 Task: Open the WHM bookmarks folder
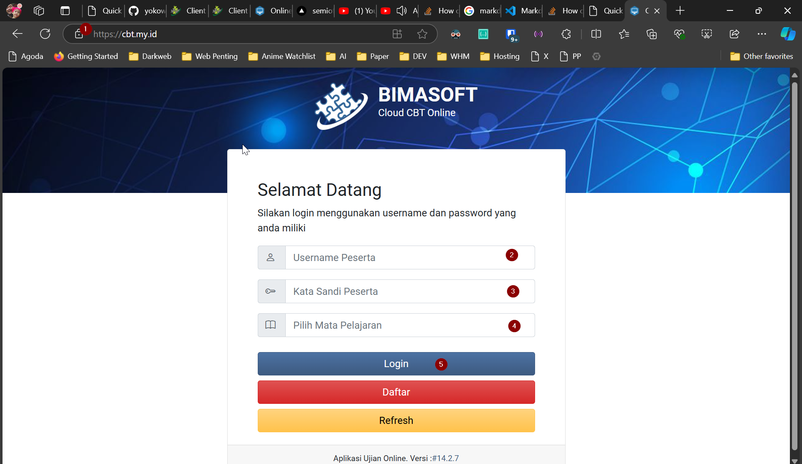453,56
